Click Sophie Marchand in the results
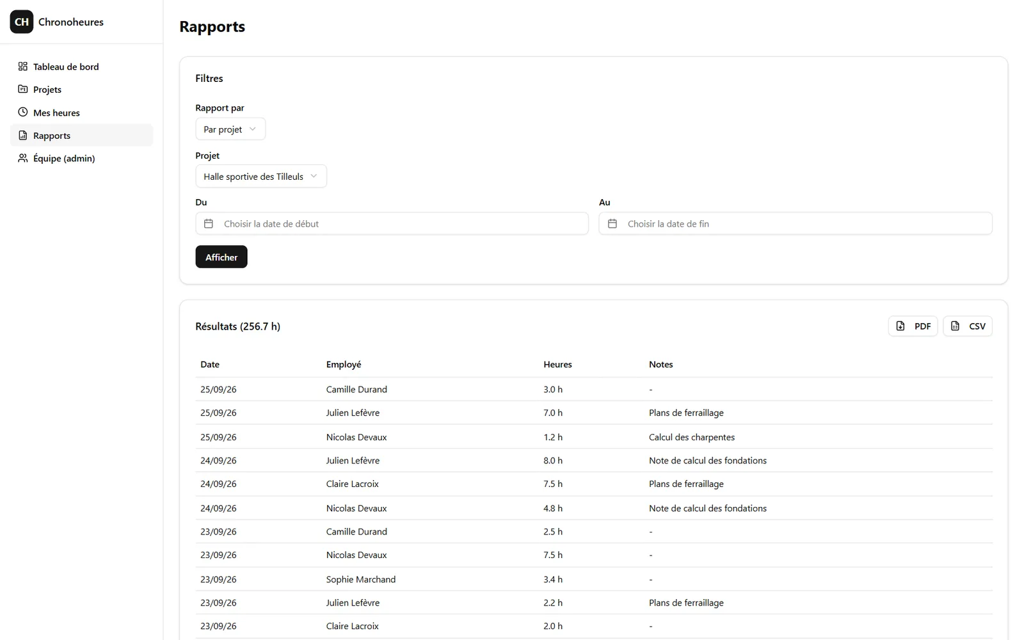Image resolution: width=1024 pixels, height=640 pixels. (x=361, y=579)
